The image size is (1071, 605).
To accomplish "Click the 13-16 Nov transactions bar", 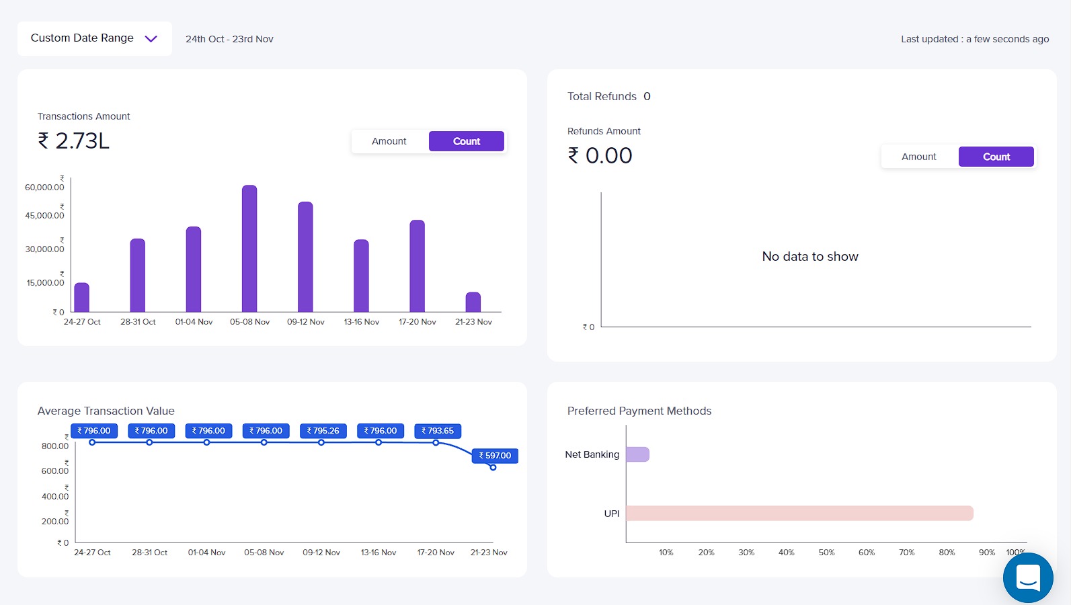I will 361,276.
